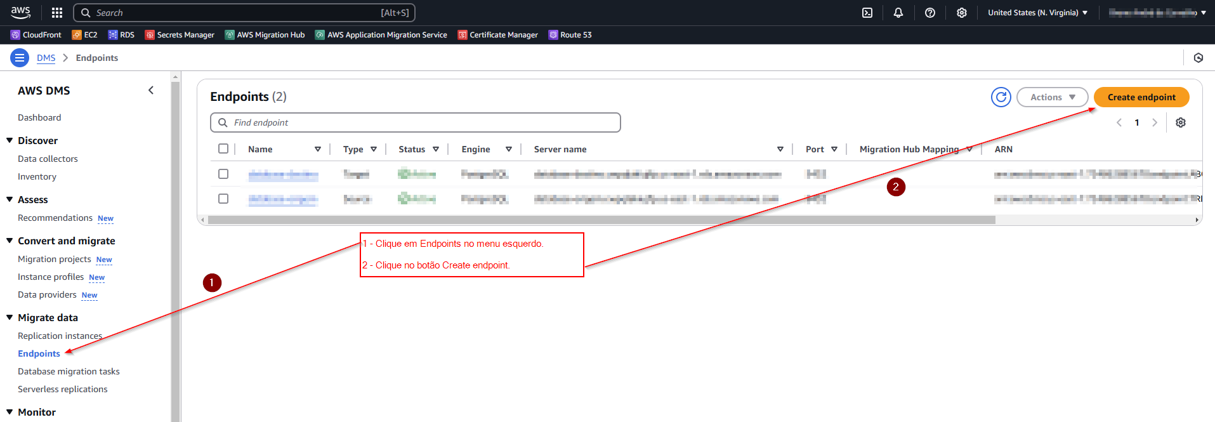The width and height of the screenshot is (1215, 422).
Task: Open the EC2 shortcut in favorites bar
Action: pyautogui.click(x=85, y=35)
